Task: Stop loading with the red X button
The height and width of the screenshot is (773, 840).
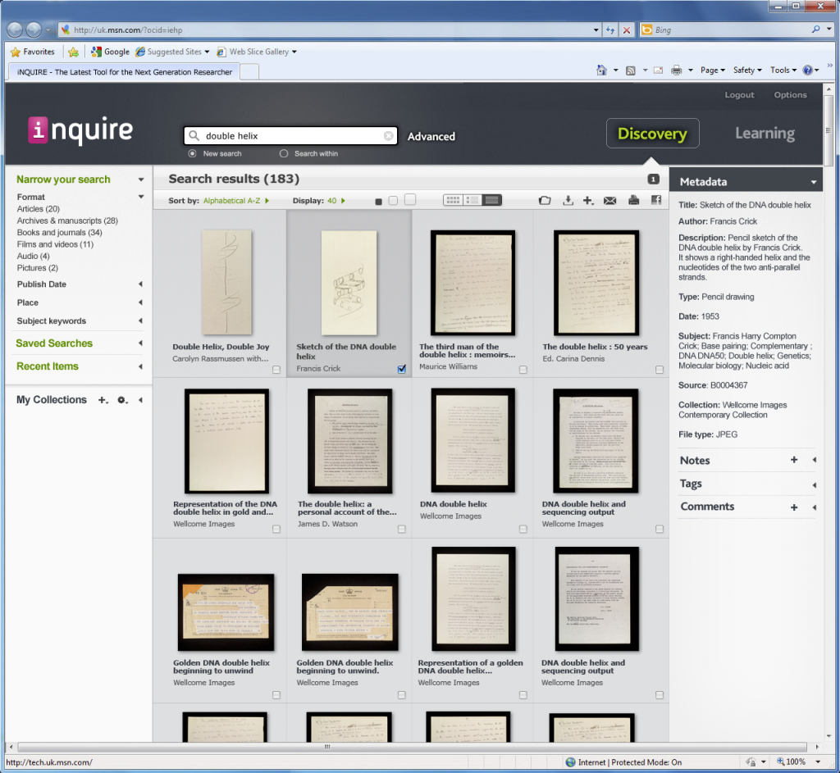Action: pyautogui.click(x=626, y=30)
